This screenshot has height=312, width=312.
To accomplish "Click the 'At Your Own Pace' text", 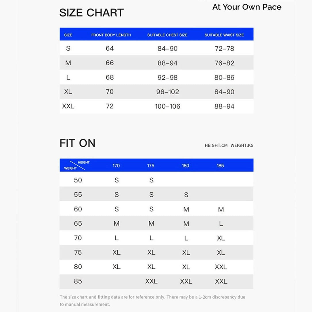I will click(x=247, y=7).
